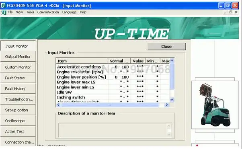Open the Troubleshooting sidebar tab
This screenshot has height=149, width=242.
(x=18, y=99)
